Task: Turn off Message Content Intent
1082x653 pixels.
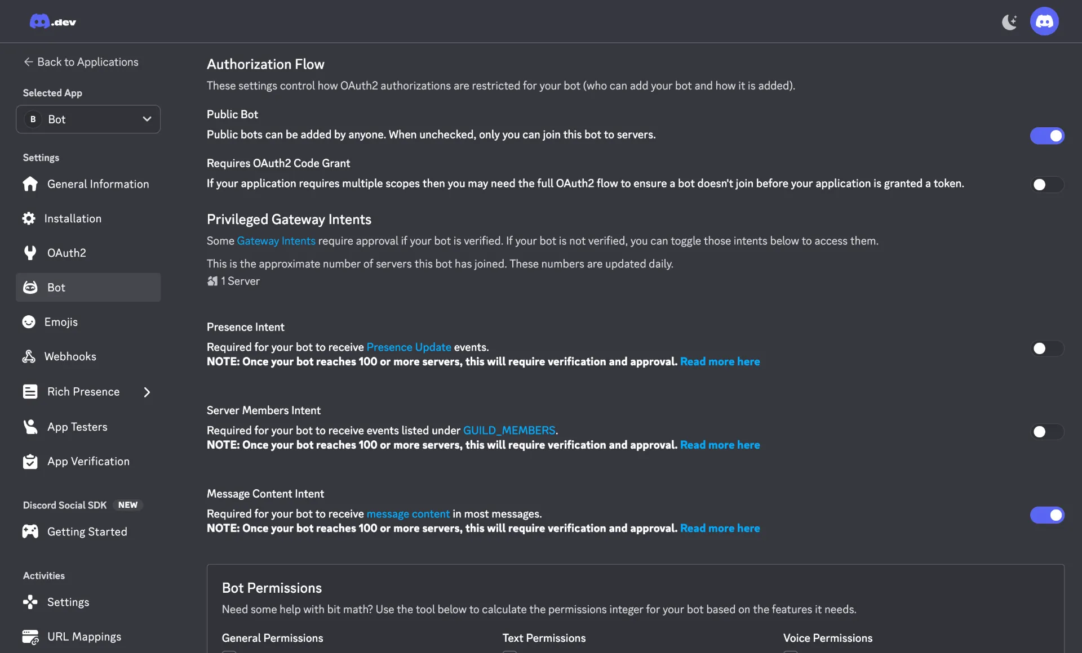Action: click(1047, 515)
